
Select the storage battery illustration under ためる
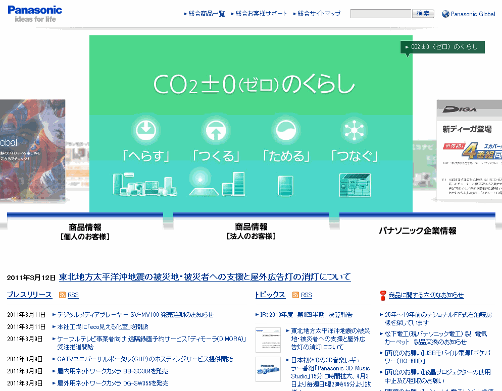(285, 186)
